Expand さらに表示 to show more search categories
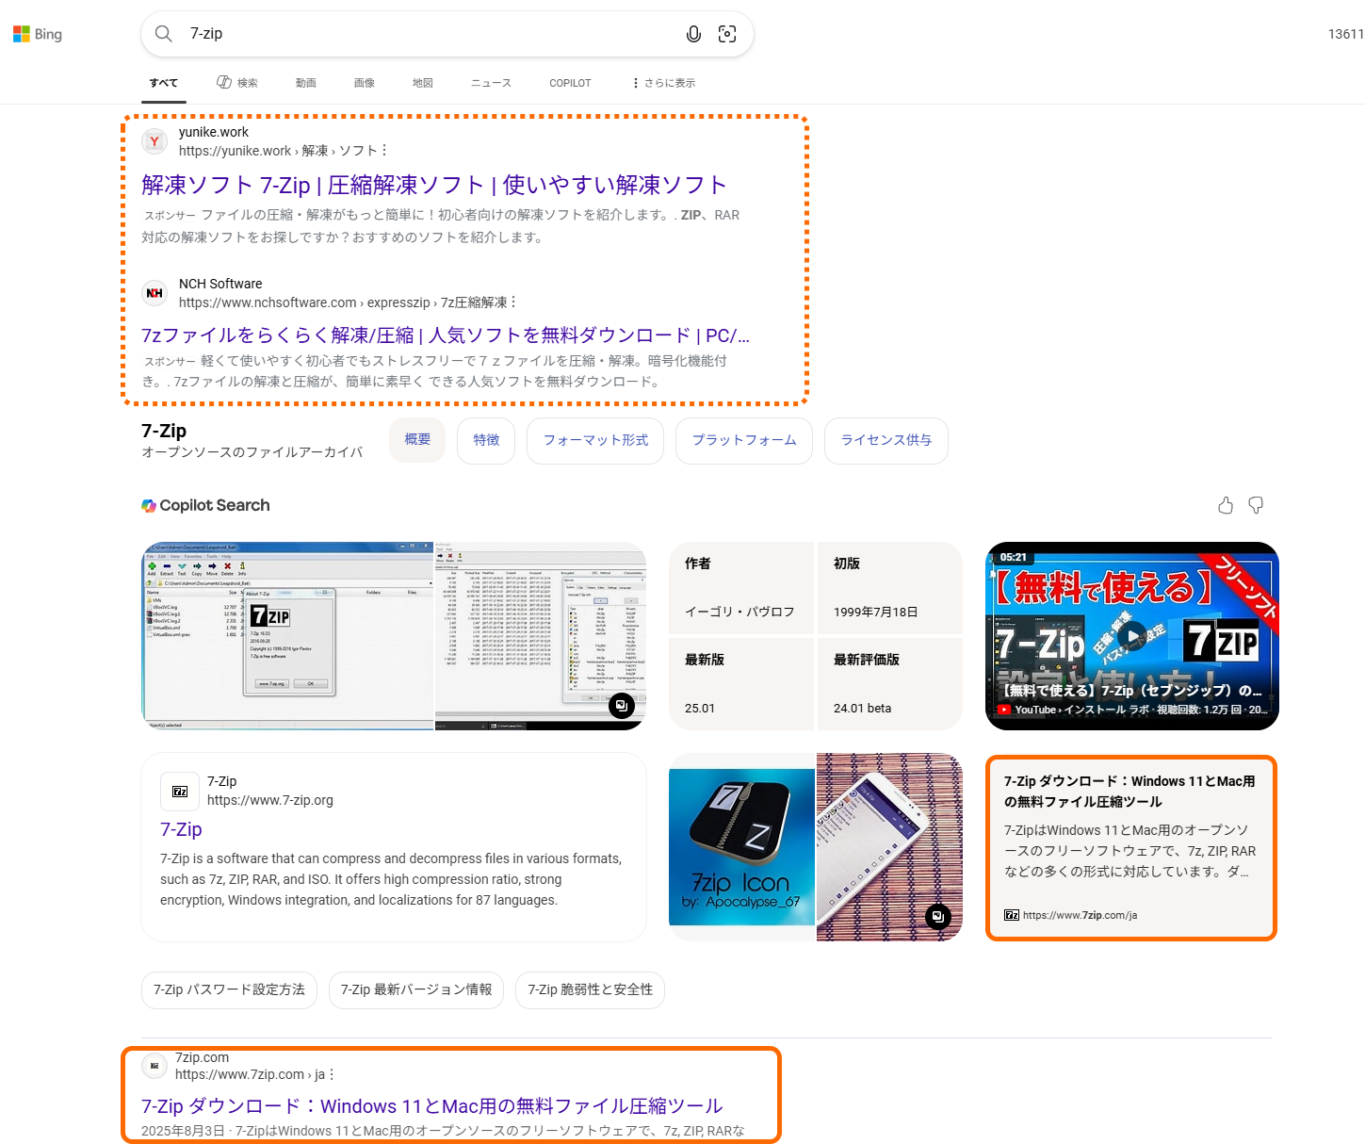Image resolution: width=1365 pixels, height=1144 pixels. tap(663, 83)
